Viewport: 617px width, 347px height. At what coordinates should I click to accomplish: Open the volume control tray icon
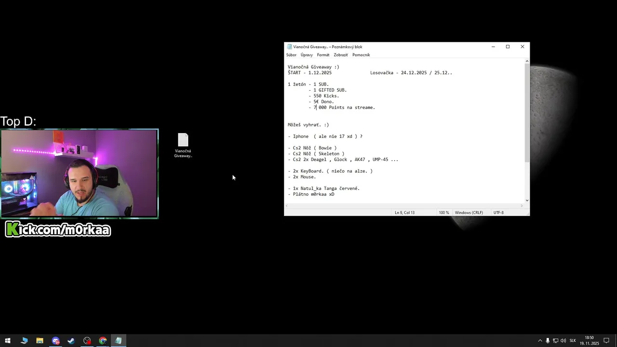tap(563, 341)
